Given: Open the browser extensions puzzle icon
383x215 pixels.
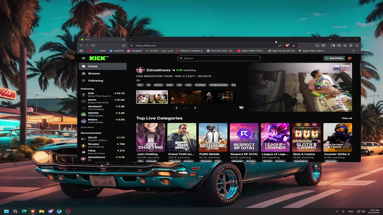Looking at the screenshot, I should pos(317,45).
